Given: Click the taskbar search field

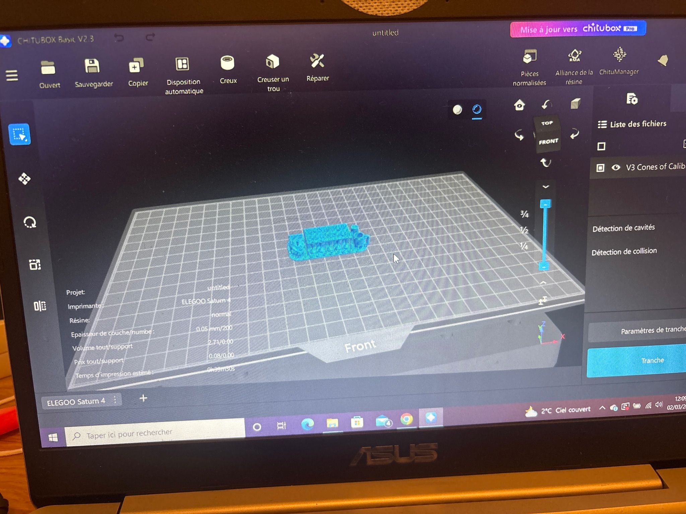Looking at the screenshot, I should [x=155, y=433].
